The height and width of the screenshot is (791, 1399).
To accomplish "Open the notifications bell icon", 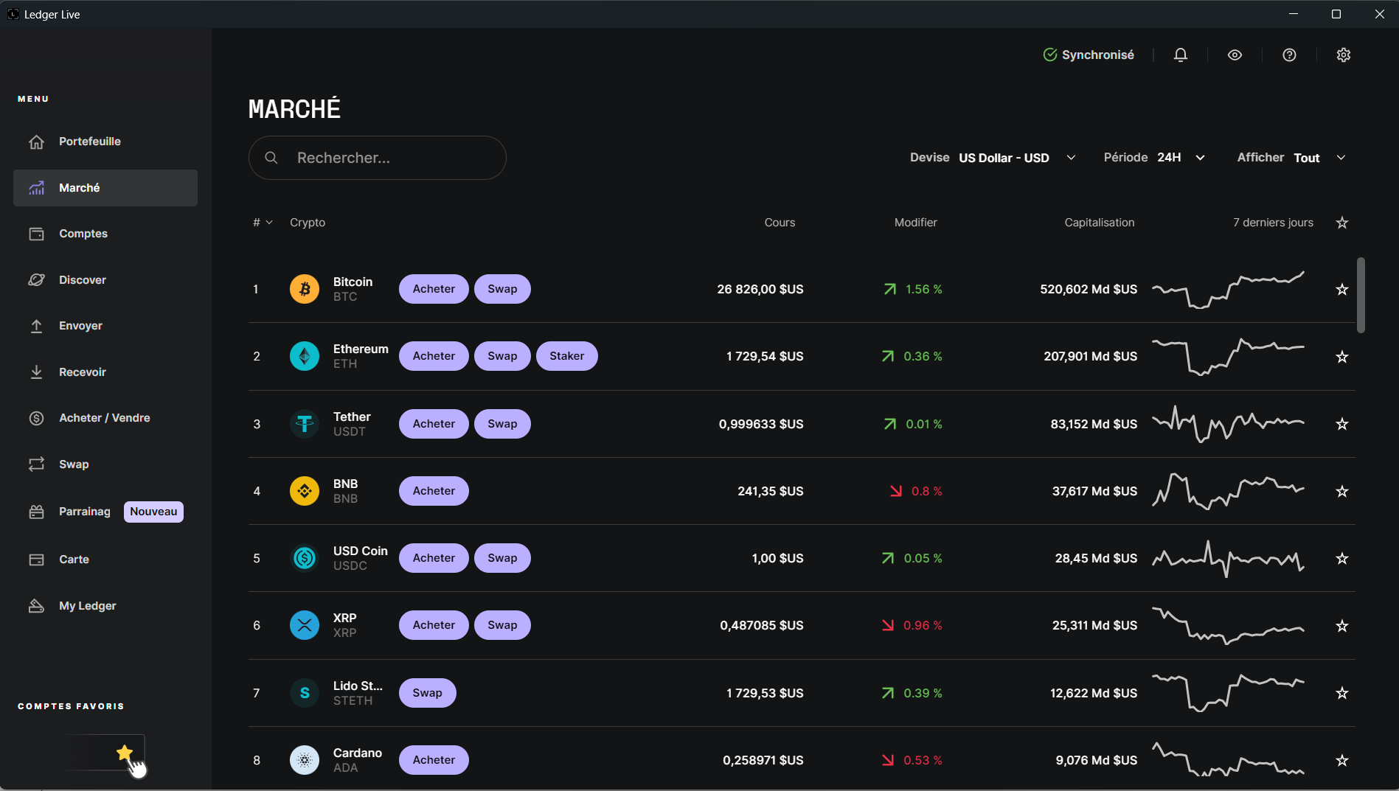I will (1181, 55).
